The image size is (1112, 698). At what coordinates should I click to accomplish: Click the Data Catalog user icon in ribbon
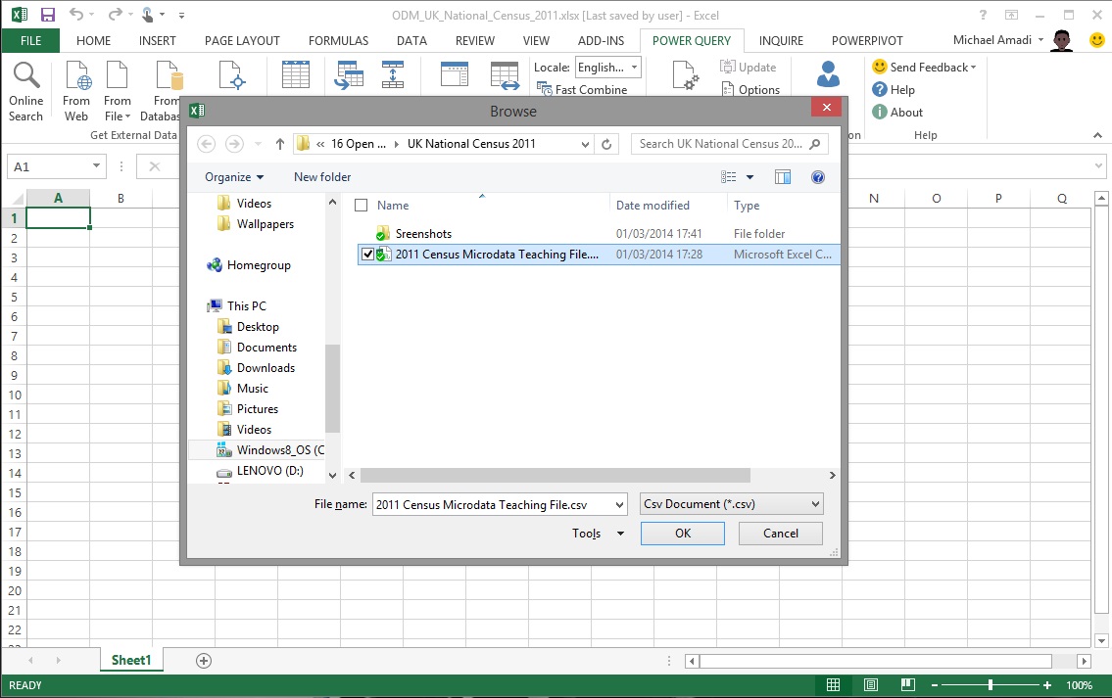click(x=828, y=74)
